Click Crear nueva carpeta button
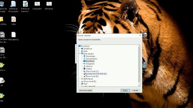This screenshot has width=193, height=108. click(85, 90)
